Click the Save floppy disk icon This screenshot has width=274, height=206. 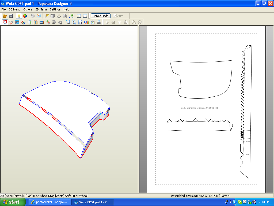click(x=11, y=16)
